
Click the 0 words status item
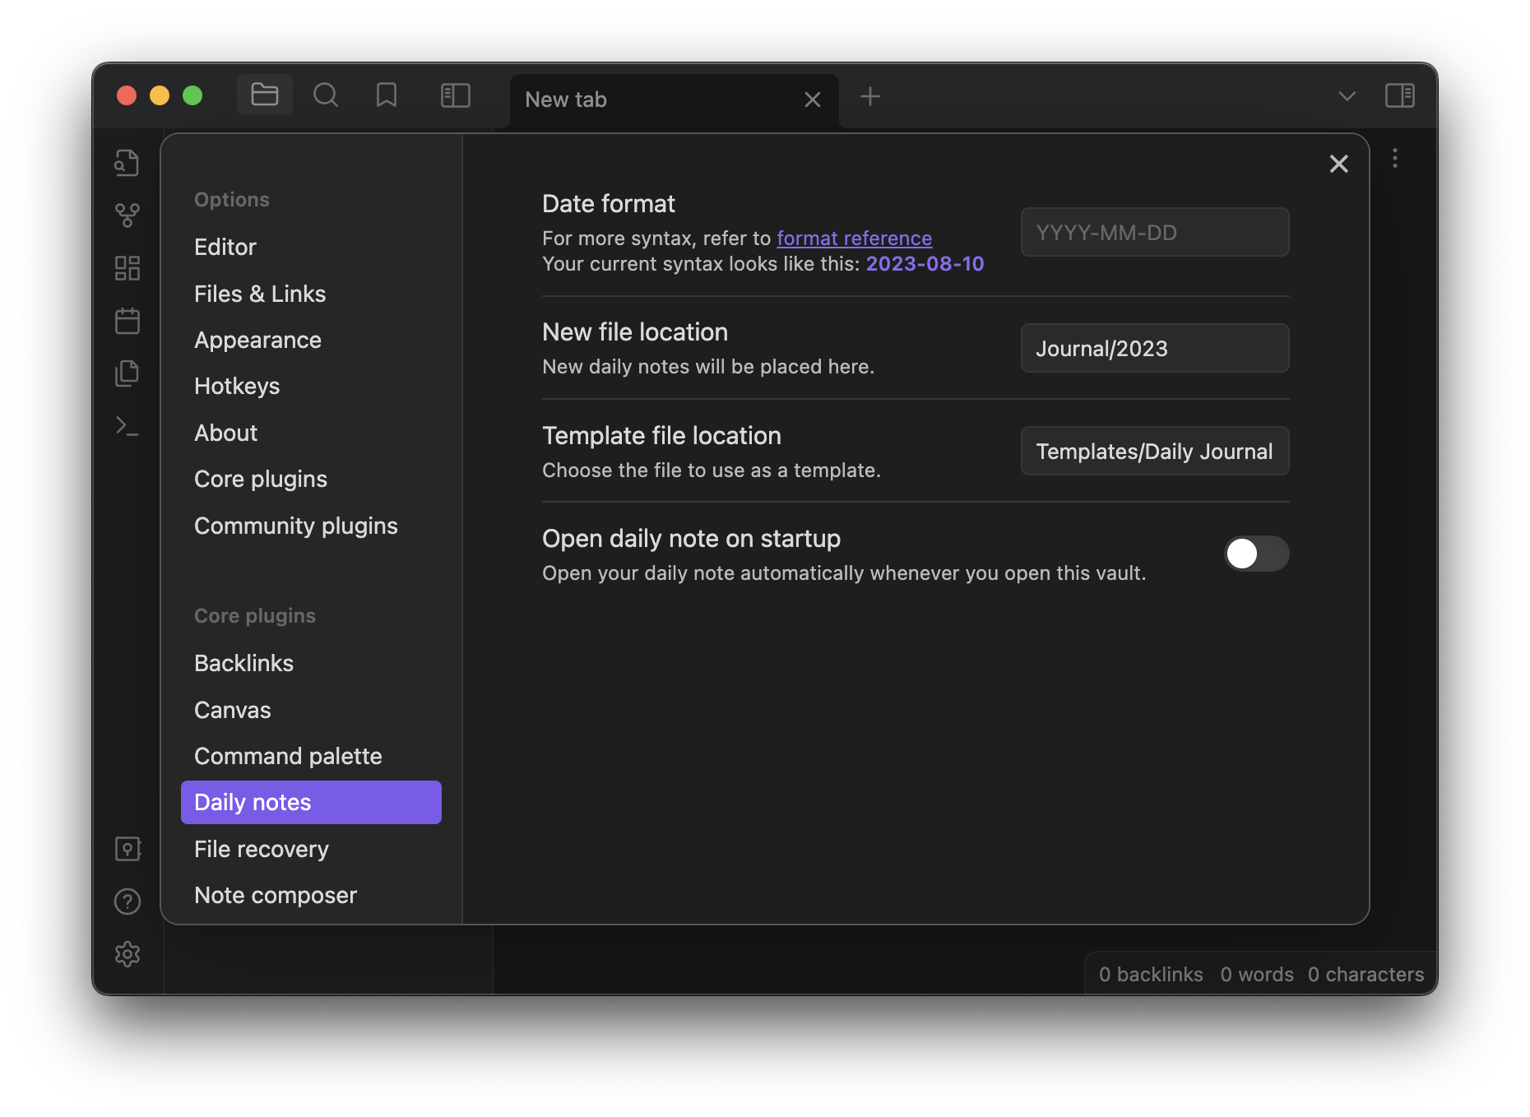click(1257, 975)
